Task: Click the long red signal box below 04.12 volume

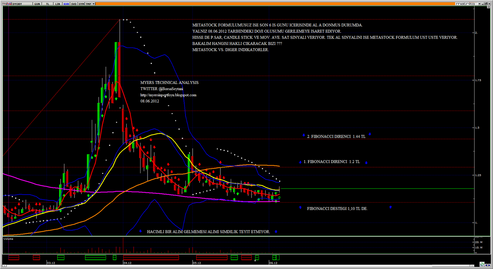Action: pos(151,257)
